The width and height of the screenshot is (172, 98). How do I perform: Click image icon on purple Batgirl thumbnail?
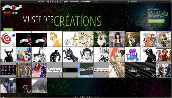coord(76,60)
